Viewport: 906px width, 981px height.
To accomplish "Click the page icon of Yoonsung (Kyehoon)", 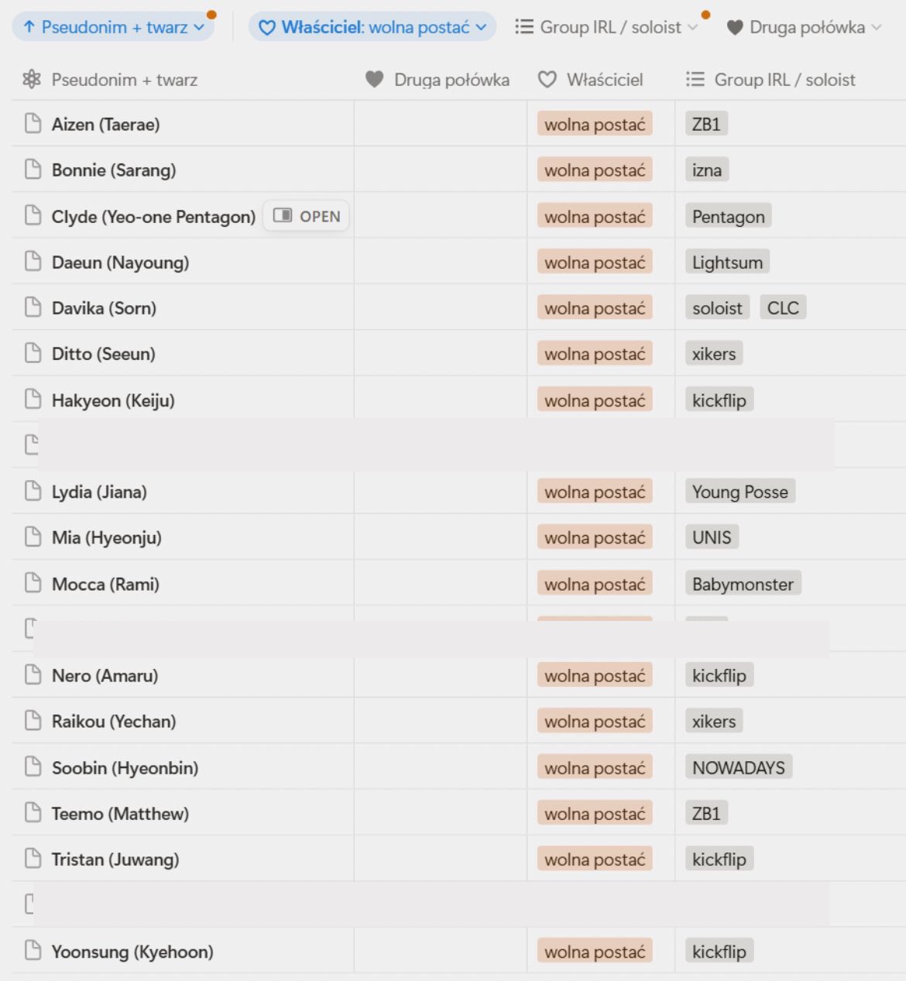I will (x=33, y=950).
